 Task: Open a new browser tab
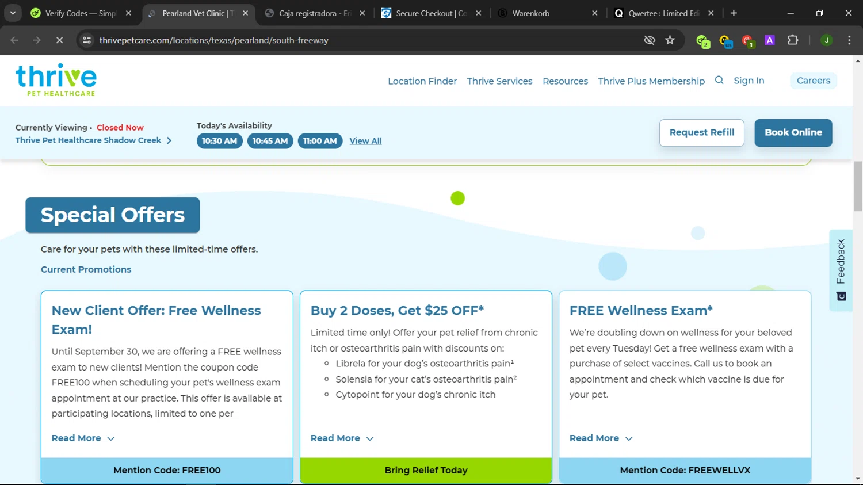[734, 13]
